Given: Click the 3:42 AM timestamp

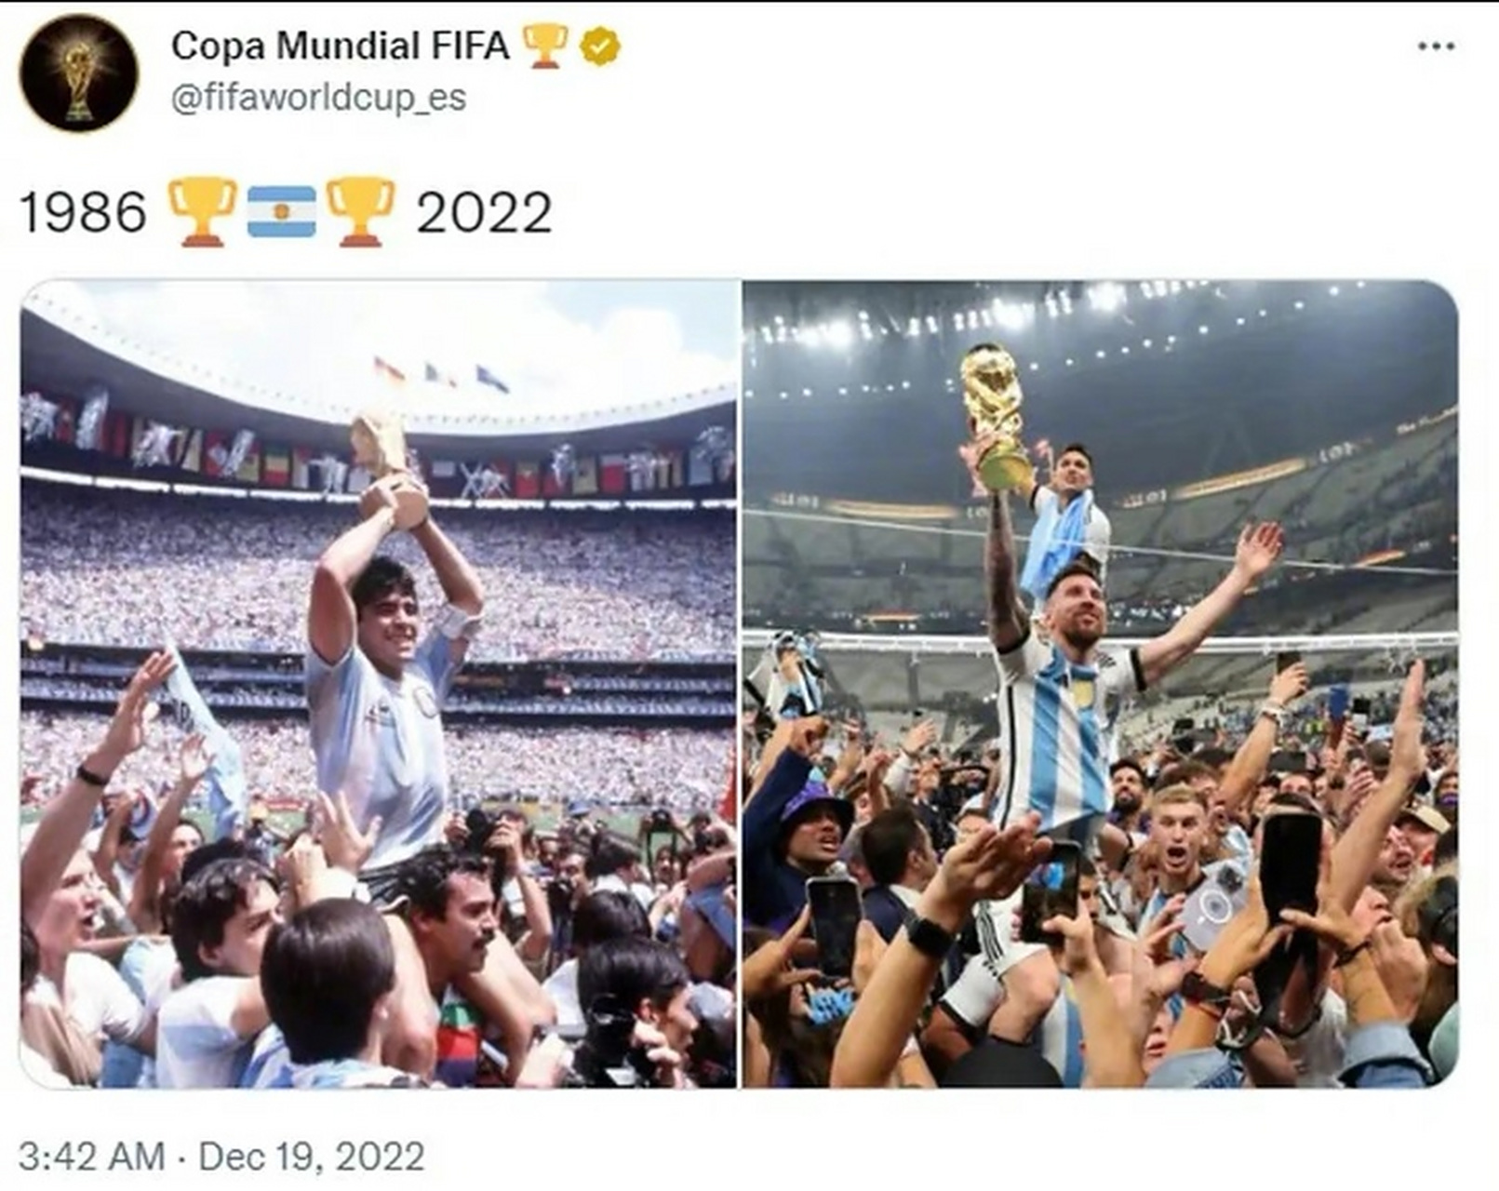Looking at the screenshot, I should coord(91,1157).
